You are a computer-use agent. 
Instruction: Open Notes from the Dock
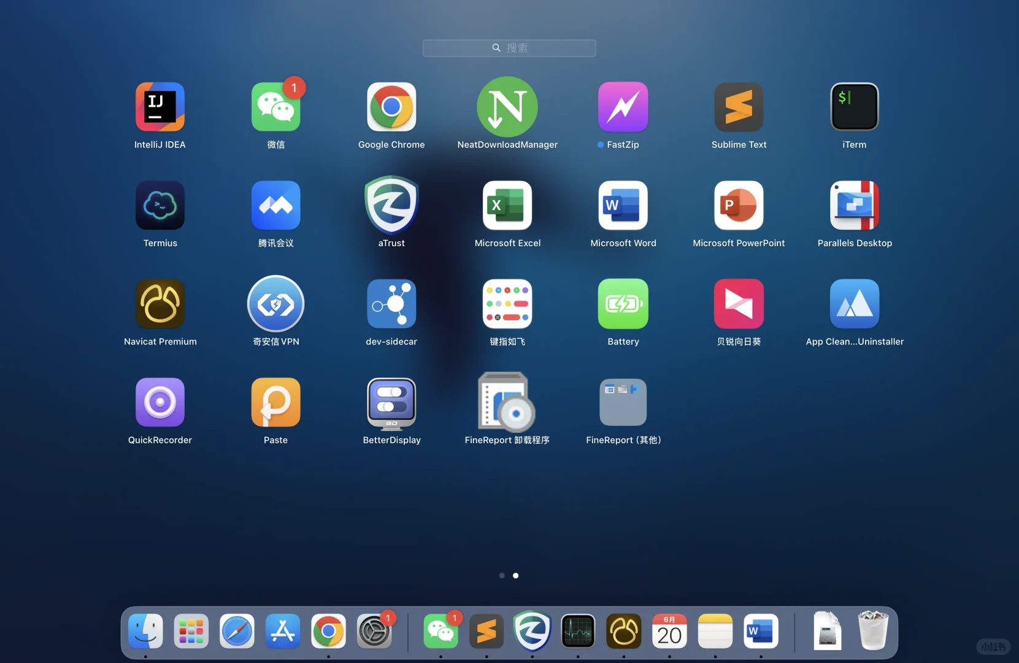pos(715,631)
